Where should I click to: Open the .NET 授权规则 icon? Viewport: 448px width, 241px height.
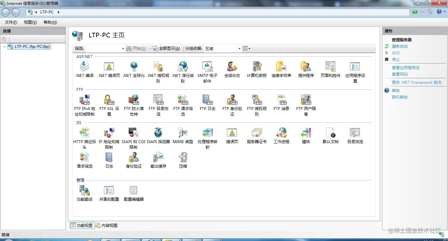click(x=158, y=67)
